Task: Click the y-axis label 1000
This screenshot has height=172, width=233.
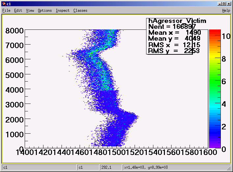Action: (14, 134)
